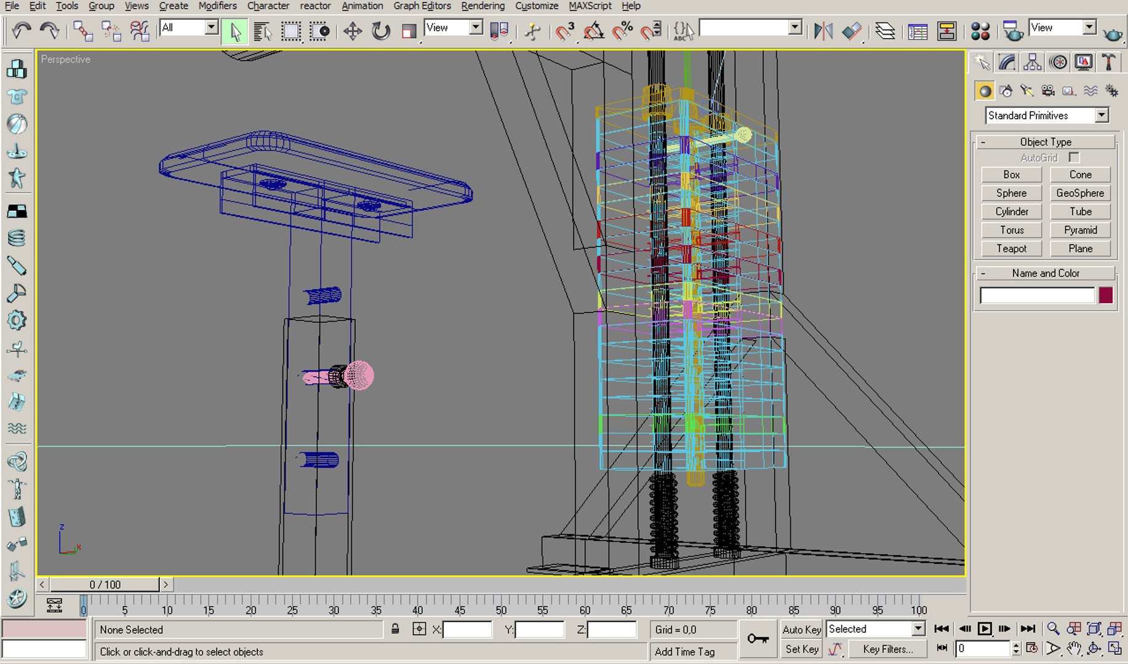Click the Teapot primitive button
Image resolution: width=1128 pixels, height=664 pixels.
point(1011,248)
